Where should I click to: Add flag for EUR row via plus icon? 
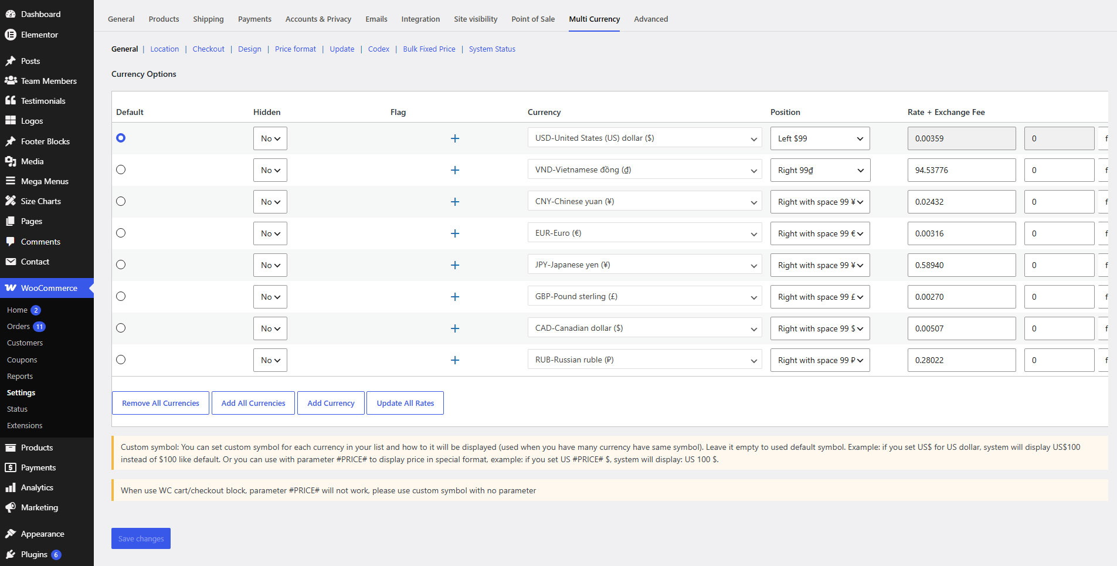point(454,233)
